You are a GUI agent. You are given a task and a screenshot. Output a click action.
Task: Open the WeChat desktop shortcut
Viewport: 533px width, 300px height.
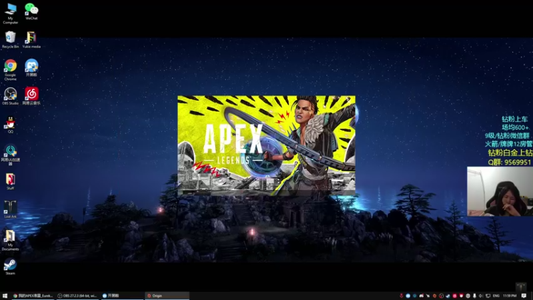(x=31, y=11)
